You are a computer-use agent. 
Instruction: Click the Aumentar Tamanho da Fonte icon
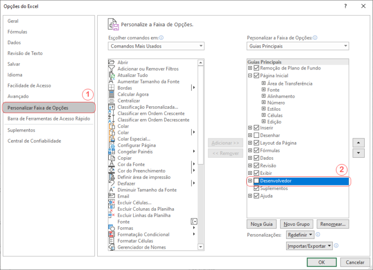click(x=111, y=82)
